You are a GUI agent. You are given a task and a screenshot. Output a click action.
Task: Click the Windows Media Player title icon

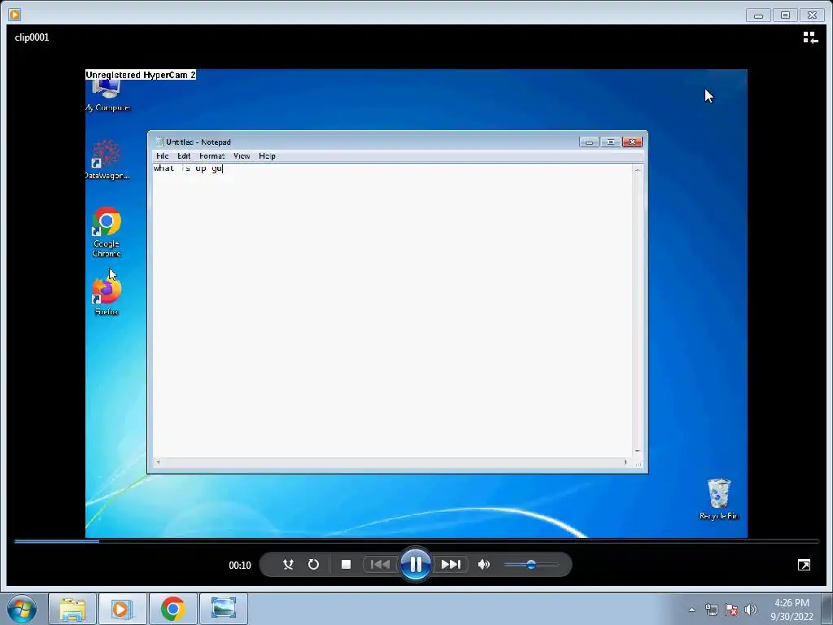[x=15, y=15]
